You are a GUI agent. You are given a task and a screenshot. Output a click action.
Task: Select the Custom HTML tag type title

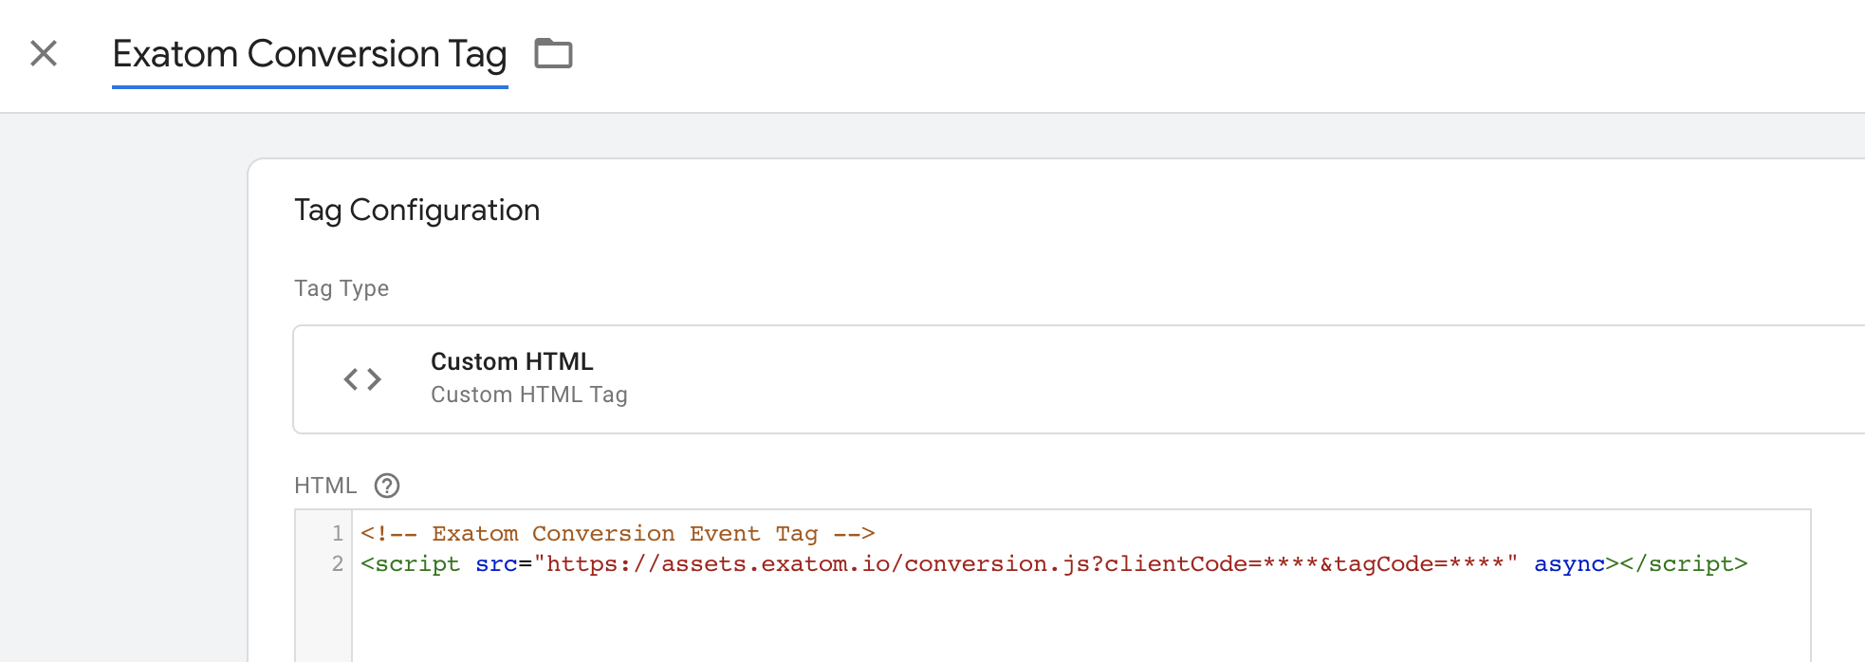(512, 361)
